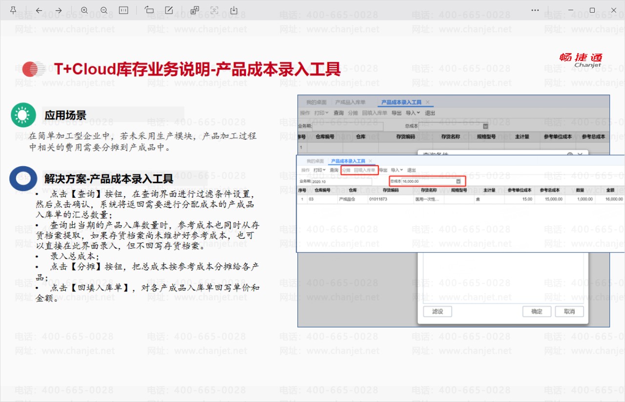
Task: Click 分摊 in the foreground screenshot toolbar
Action: coord(346,170)
